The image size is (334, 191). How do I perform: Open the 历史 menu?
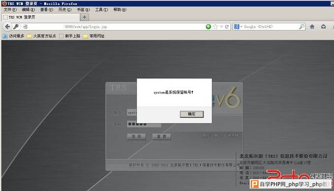tap(65, 9)
